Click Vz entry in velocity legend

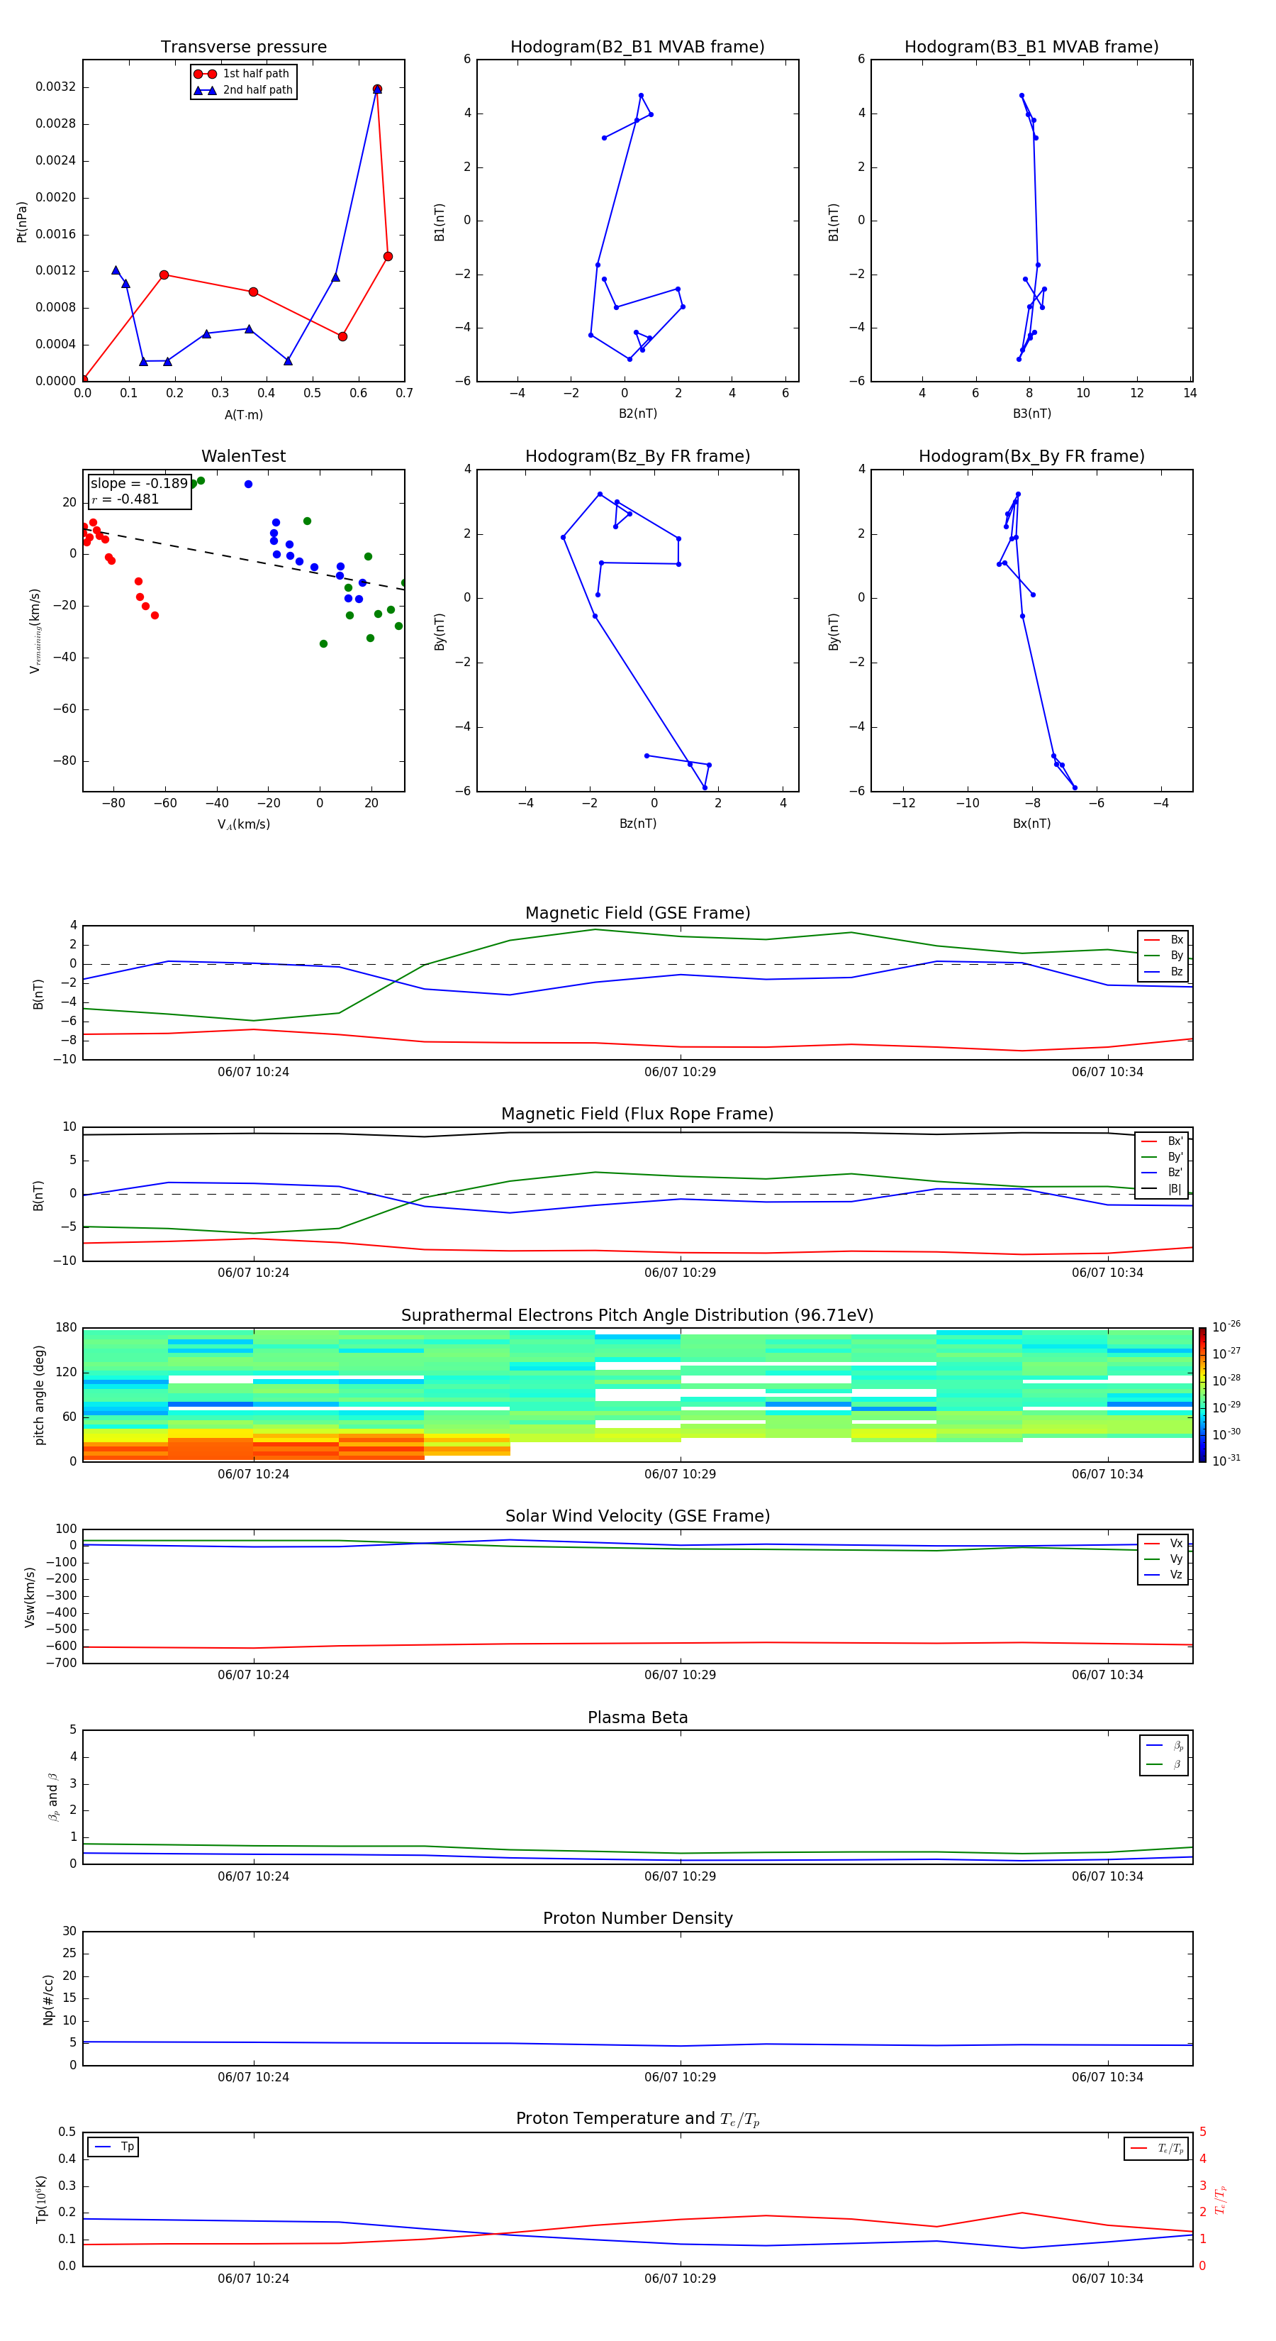[x=1163, y=1575]
